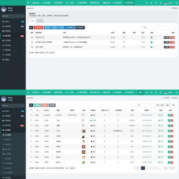
Task: Check the checkbox for member 6491
Action: pos(31,120)
